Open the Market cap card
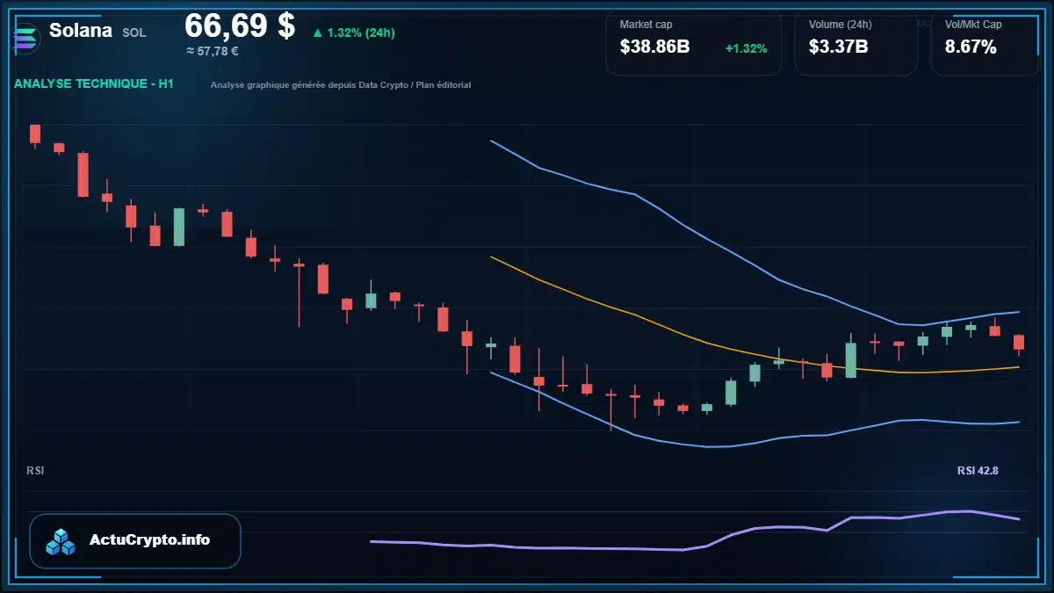 [x=694, y=42]
